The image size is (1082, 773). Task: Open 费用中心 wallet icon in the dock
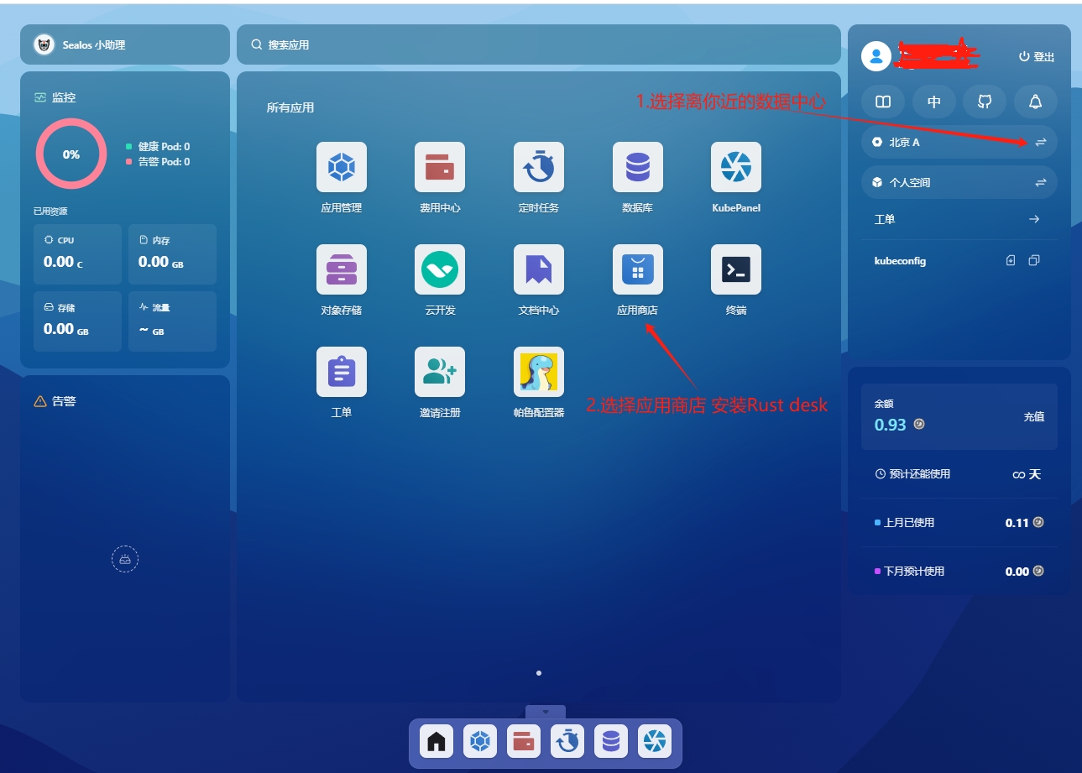pos(524,741)
